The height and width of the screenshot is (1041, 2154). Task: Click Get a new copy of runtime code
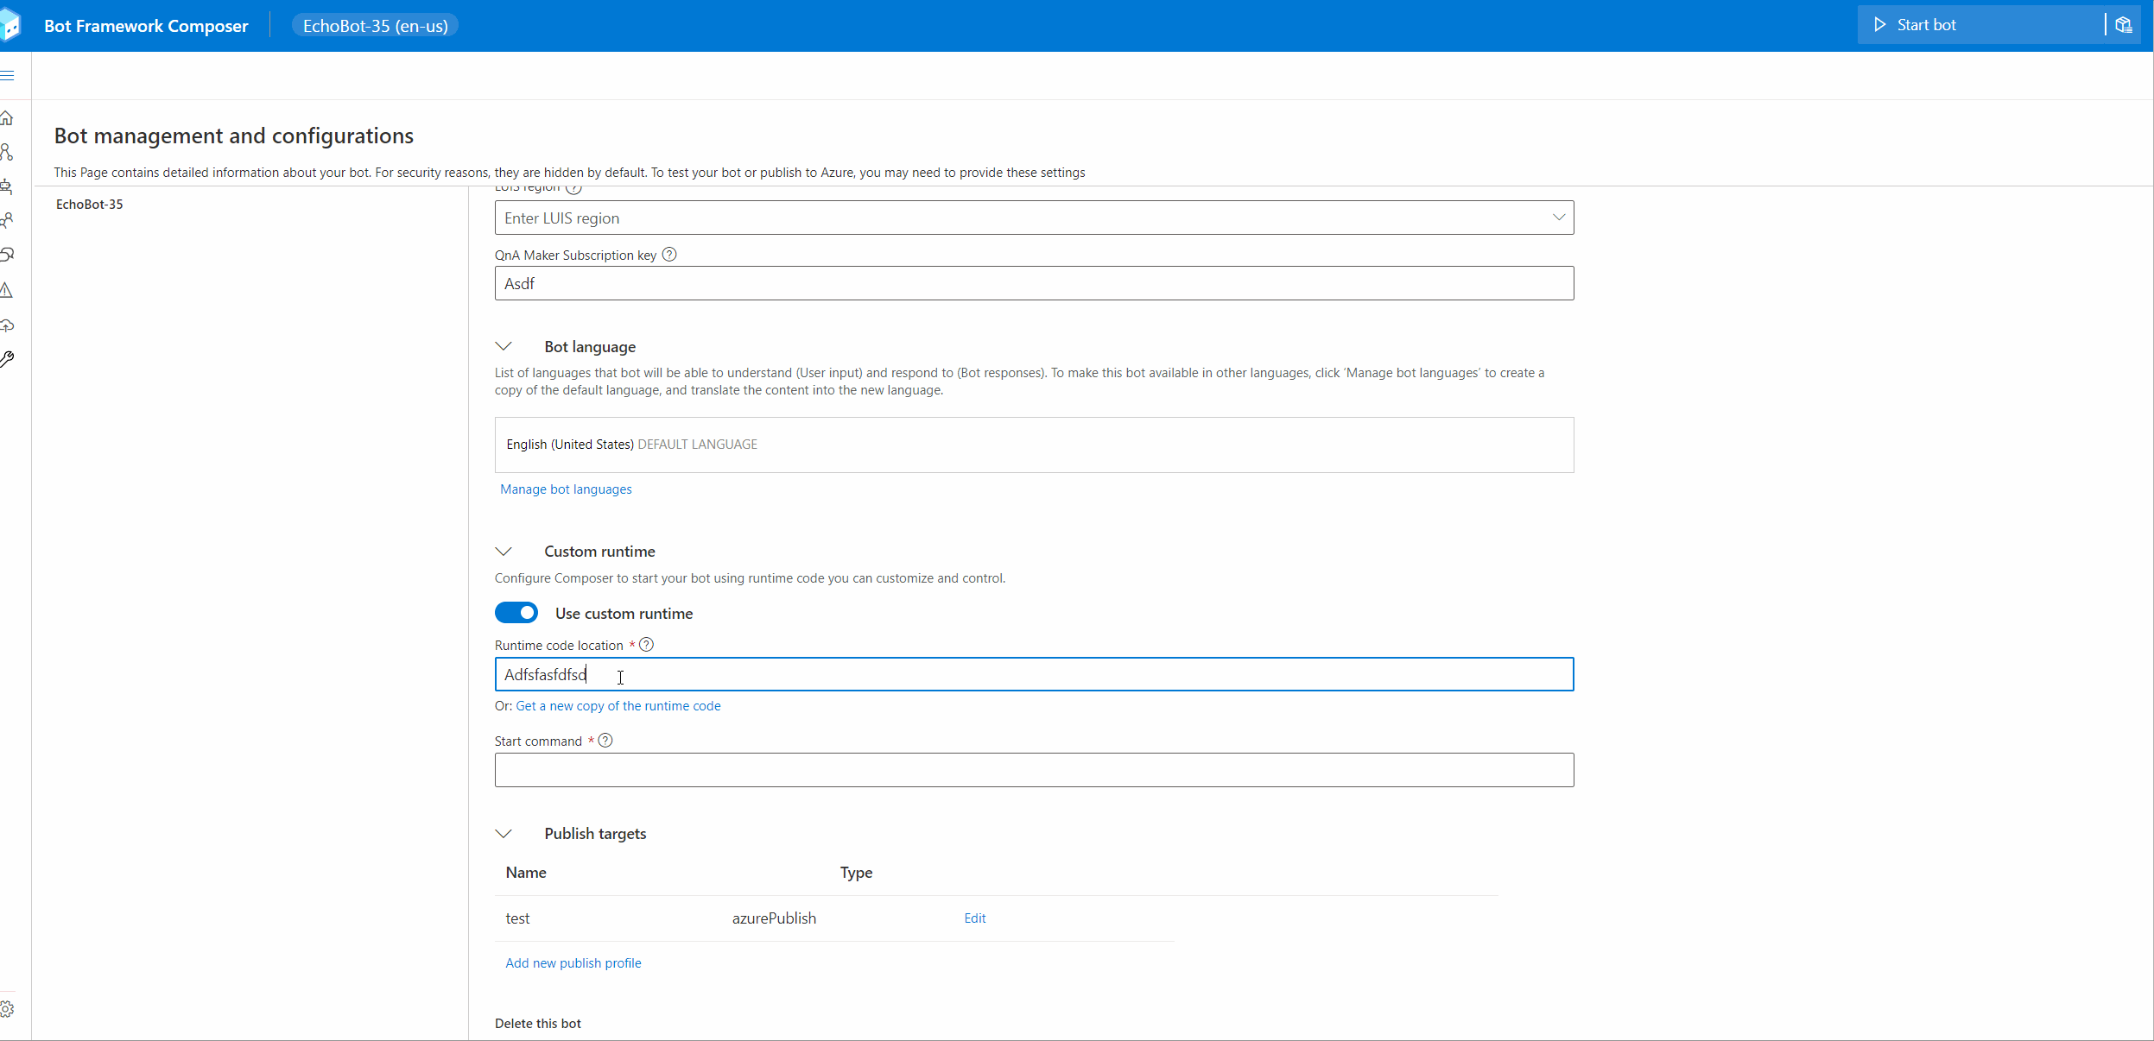pyautogui.click(x=618, y=706)
